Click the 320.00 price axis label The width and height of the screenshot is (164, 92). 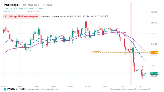154,65
